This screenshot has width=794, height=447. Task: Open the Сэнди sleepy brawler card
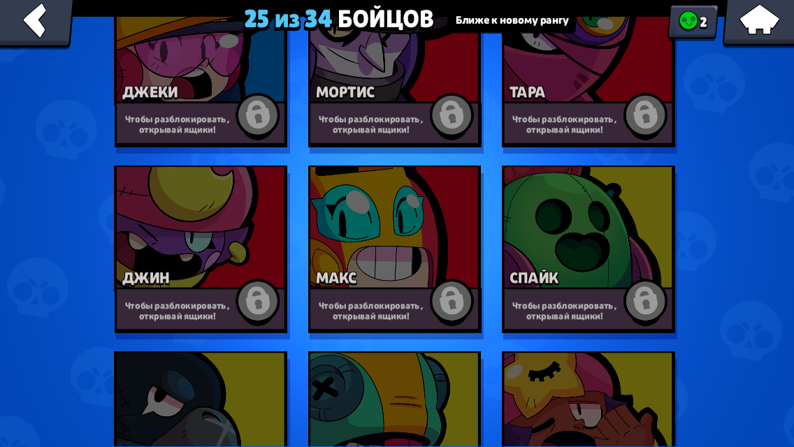[588, 400]
